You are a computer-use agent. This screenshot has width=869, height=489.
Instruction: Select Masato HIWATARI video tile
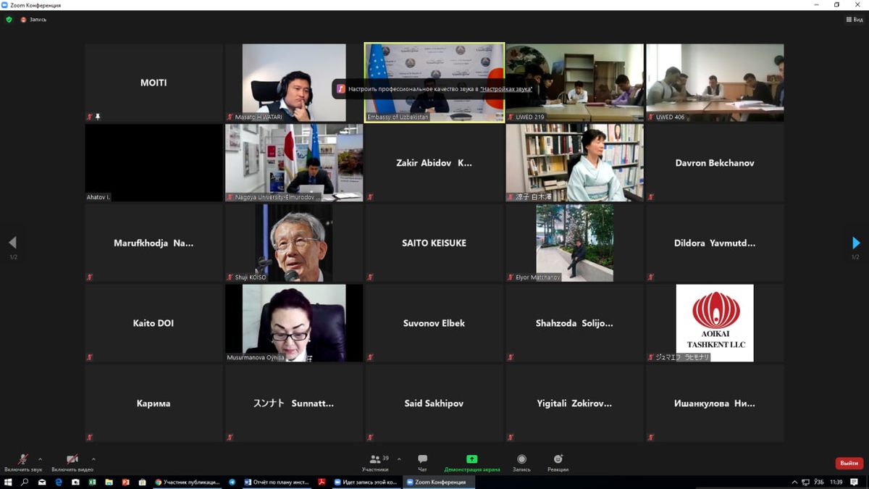(293, 82)
